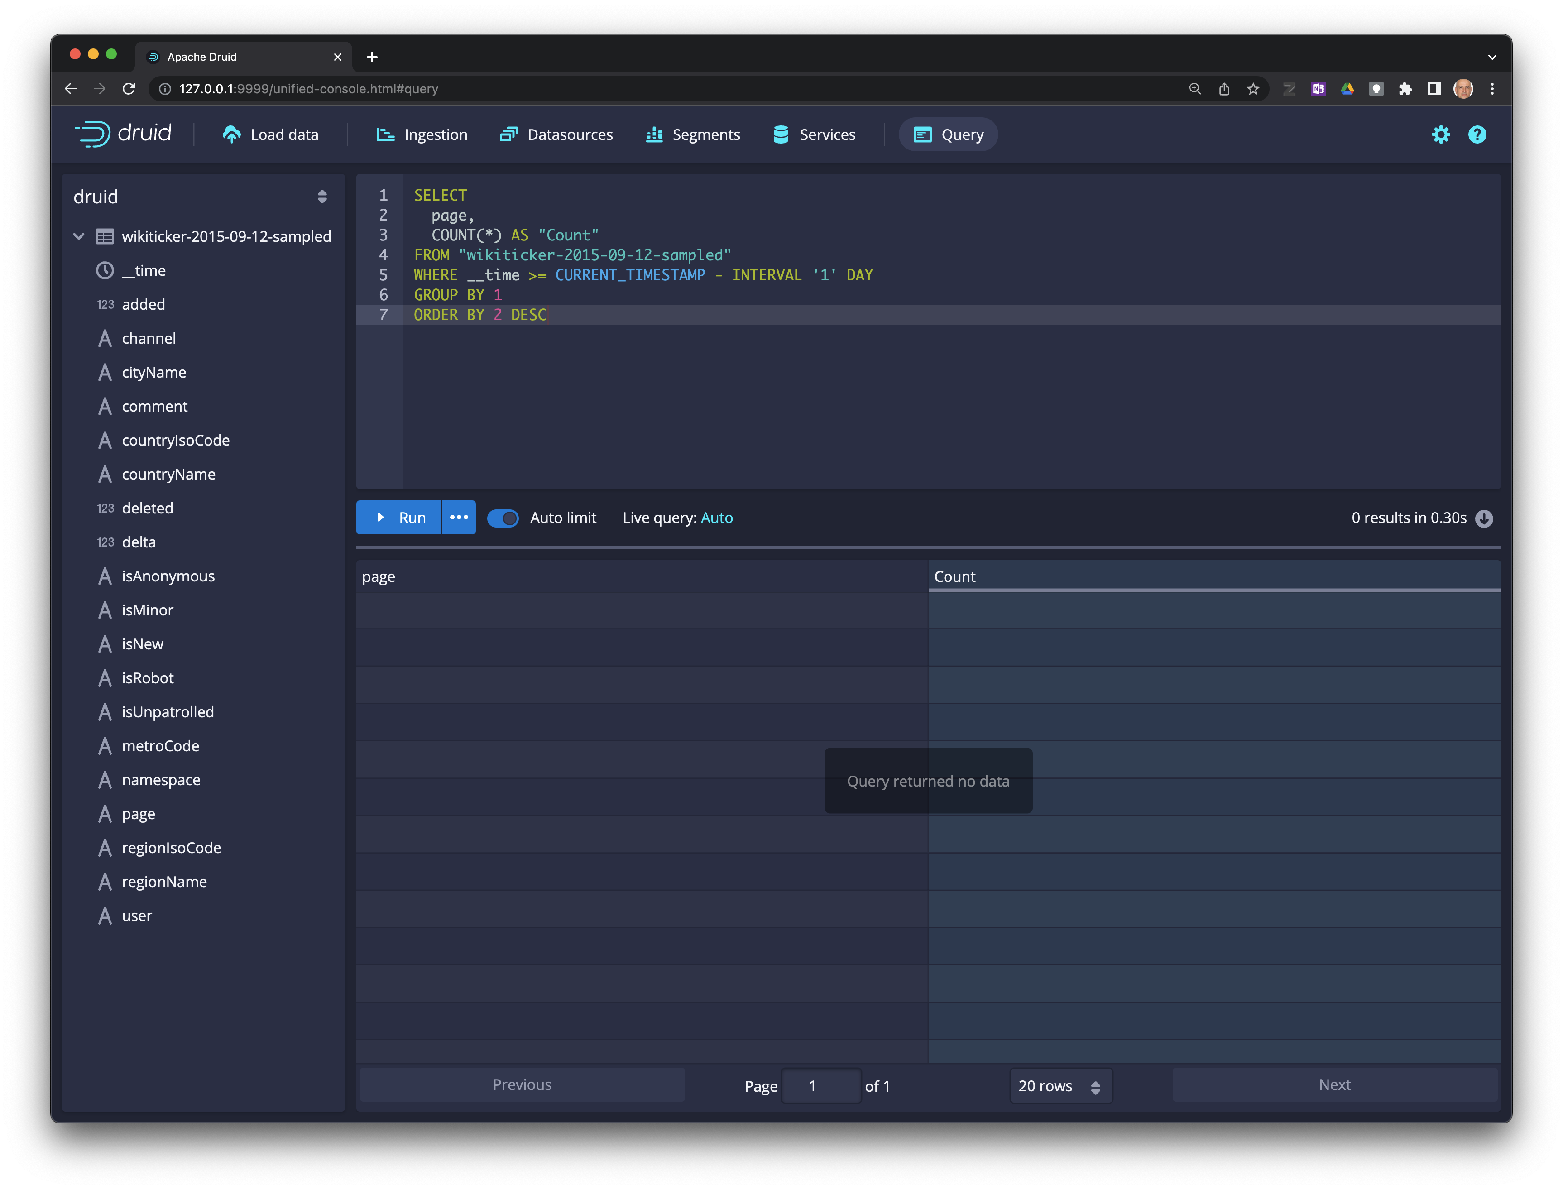
Task: Open the Load data menu
Action: click(270, 134)
